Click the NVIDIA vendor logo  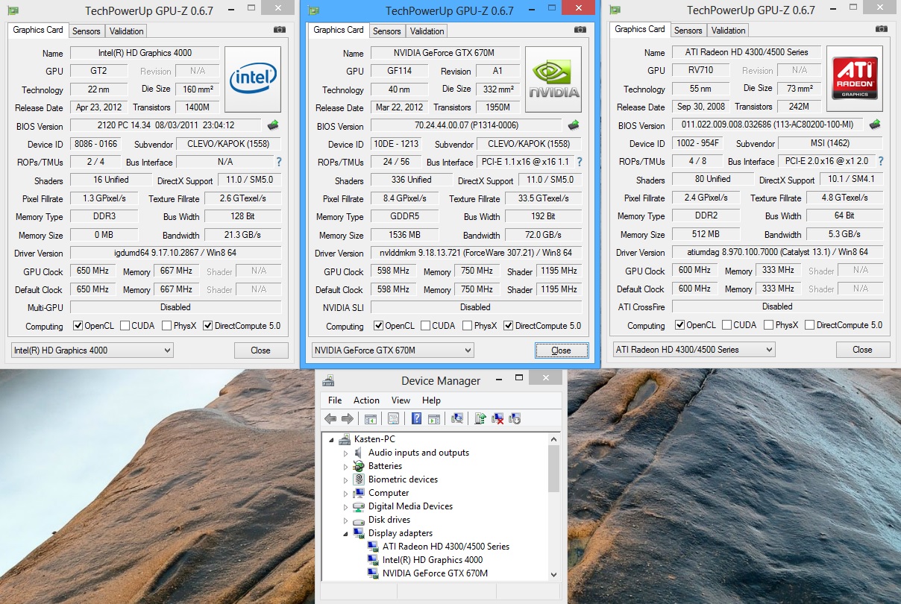click(x=553, y=79)
